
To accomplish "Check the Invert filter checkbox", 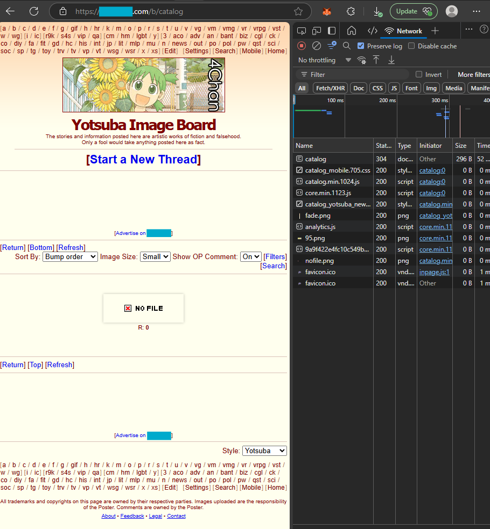I will pos(419,75).
